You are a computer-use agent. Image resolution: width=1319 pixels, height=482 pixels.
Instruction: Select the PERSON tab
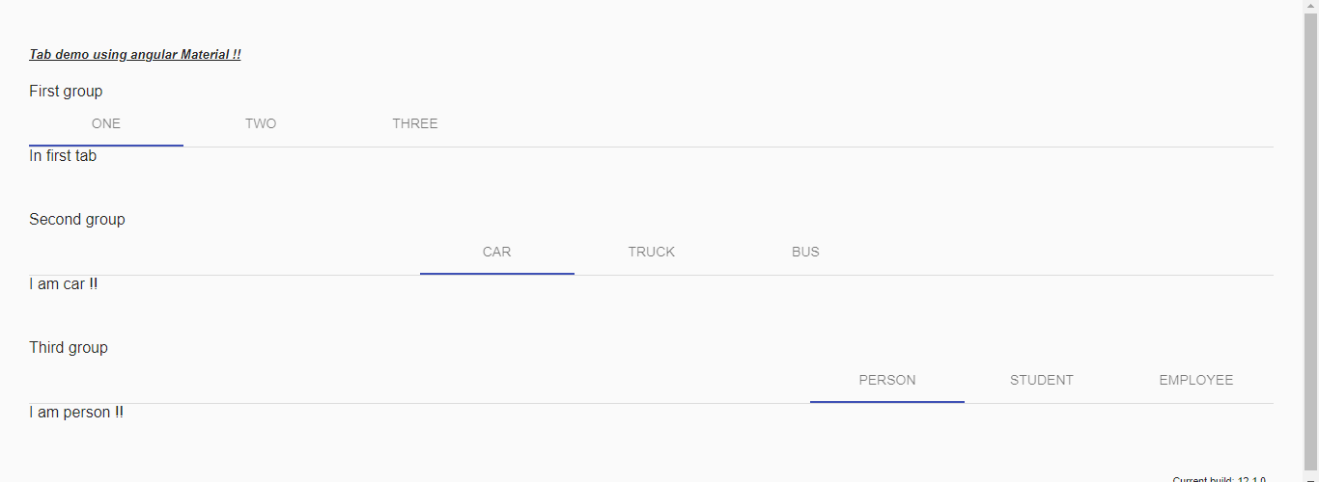(x=887, y=380)
